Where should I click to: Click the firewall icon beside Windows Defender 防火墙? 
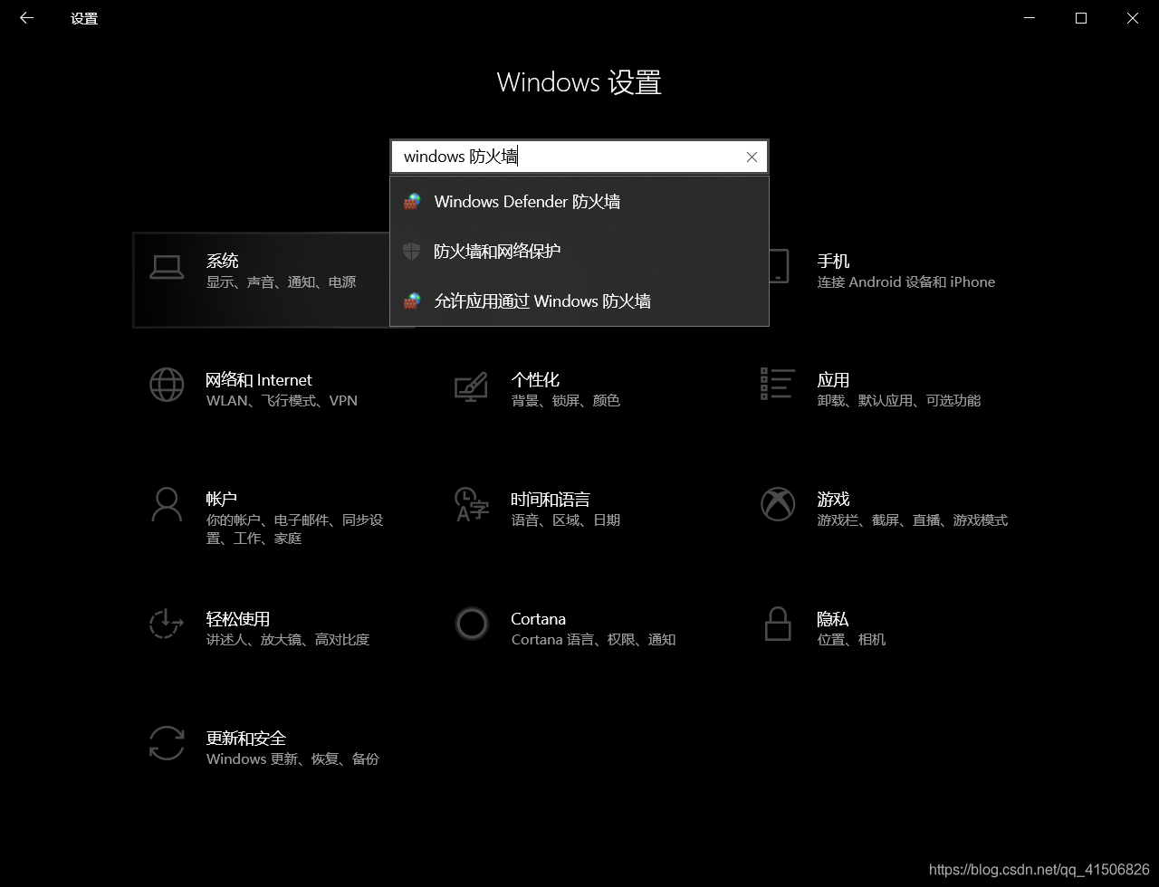click(x=412, y=201)
